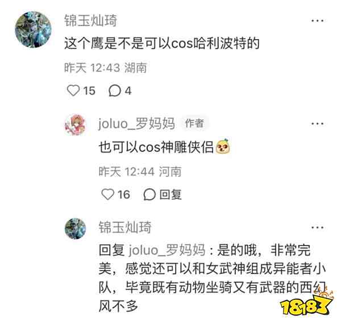Open more options for top comment
Viewport: 341px width, 325px height.
tap(318, 21)
